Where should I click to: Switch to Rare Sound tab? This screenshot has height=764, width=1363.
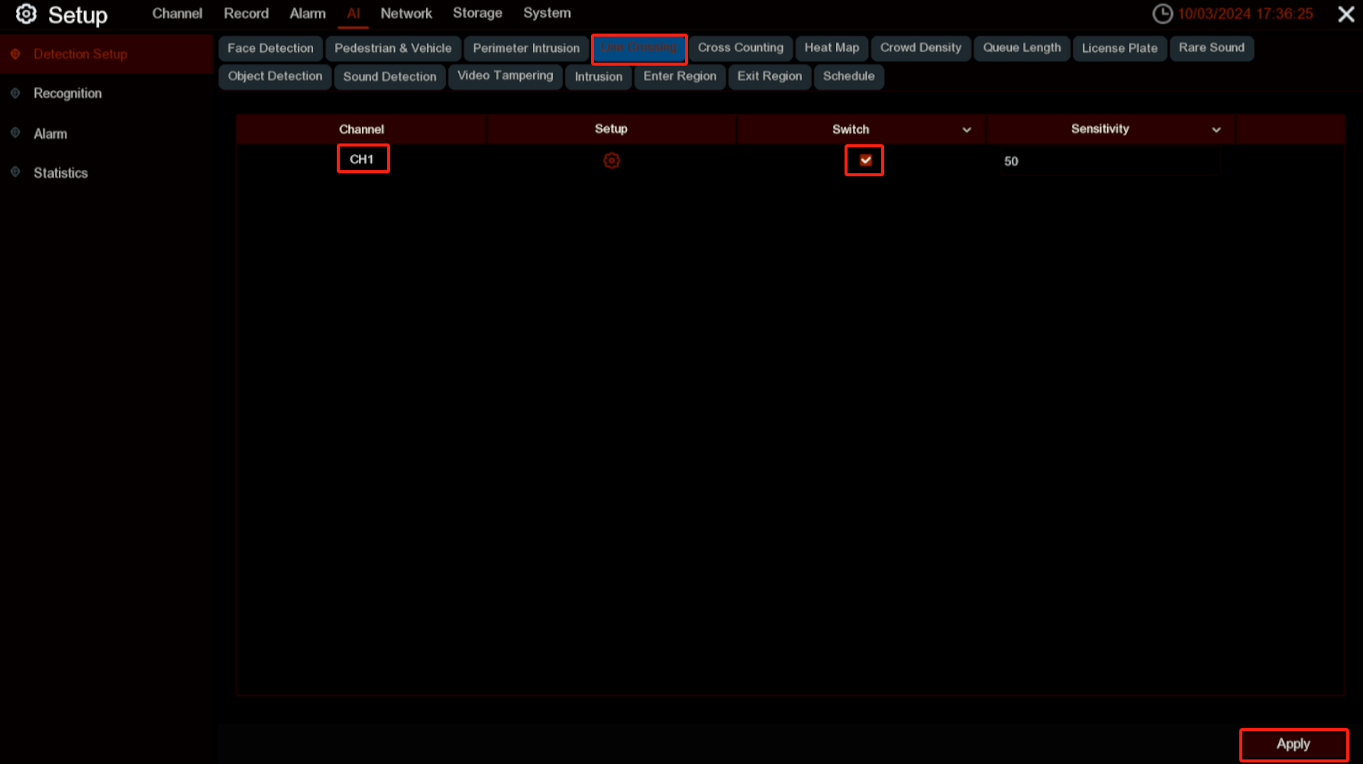click(x=1212, y=47)
